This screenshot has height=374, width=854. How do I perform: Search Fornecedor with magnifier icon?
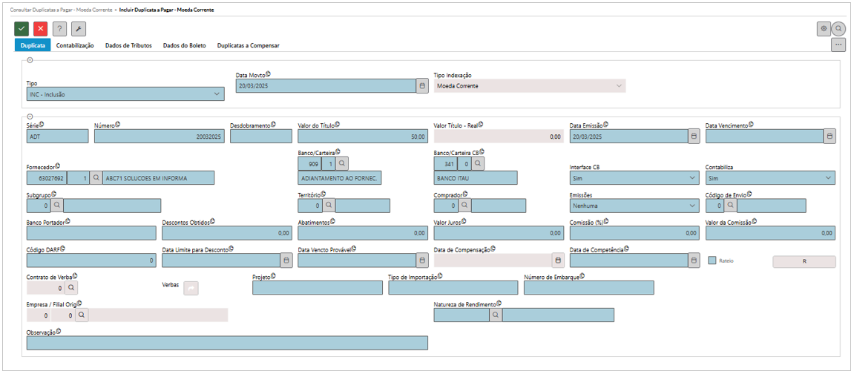pos(96,178)
